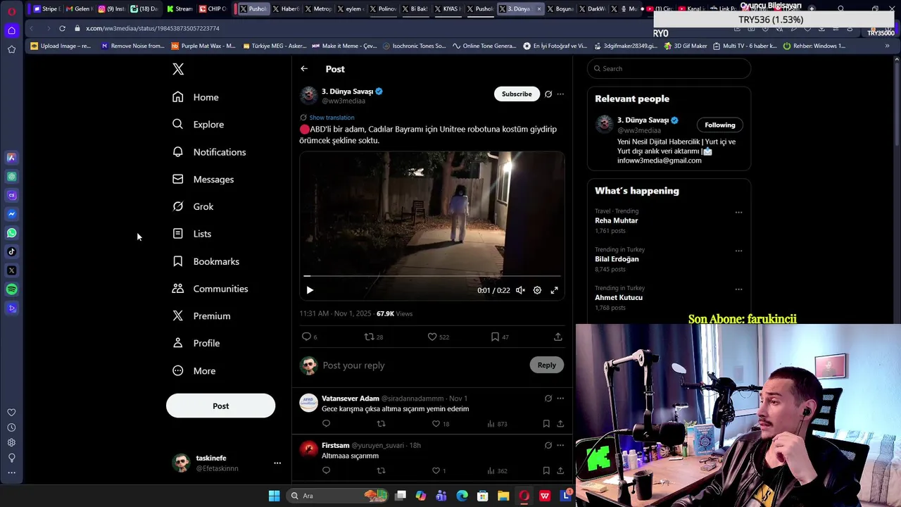Repost Vatansever Adam's reply
This screenshot has height=507, width=901.
click(381, 424)
